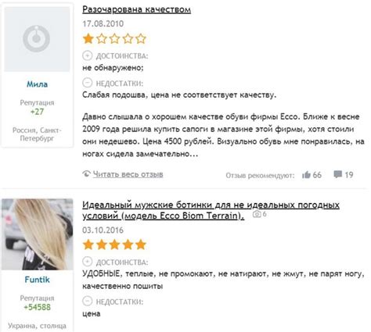The image size is (371, 332).
Task: Click the date 03.10.2016 under the title
Action: click(103, 230)
